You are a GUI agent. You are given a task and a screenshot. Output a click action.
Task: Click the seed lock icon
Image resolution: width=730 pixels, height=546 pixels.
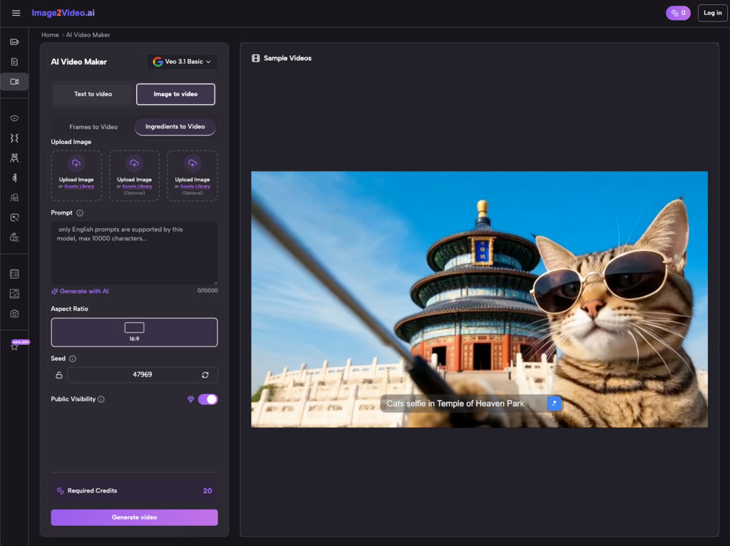[x=59, y=375]
